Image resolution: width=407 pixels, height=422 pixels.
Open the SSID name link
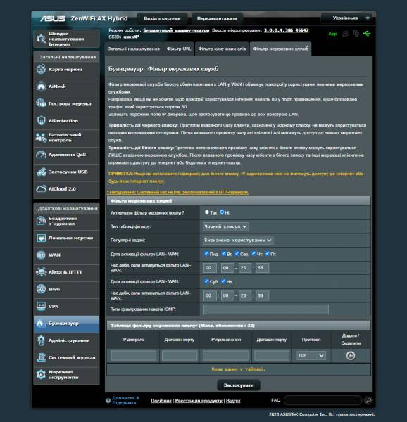[131, 37]
